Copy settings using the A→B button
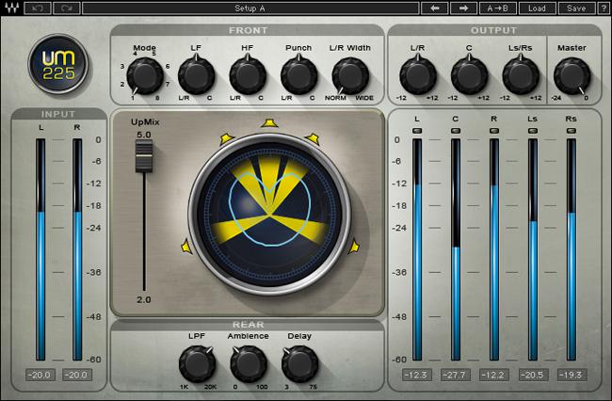The width and height of the screenshot is (612, 401). pyautogui.click(x=496, y=8)
